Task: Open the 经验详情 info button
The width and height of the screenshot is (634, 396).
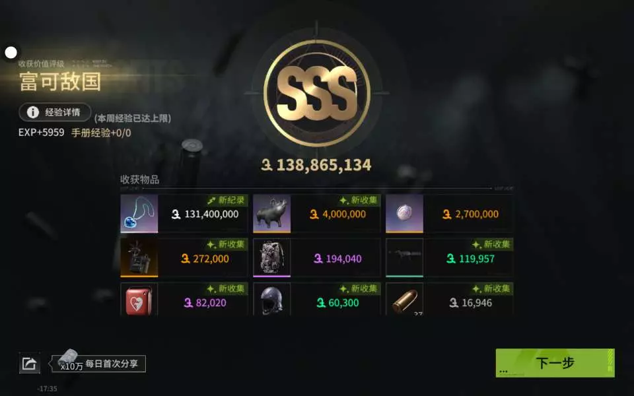Action: tap(55, 112)
